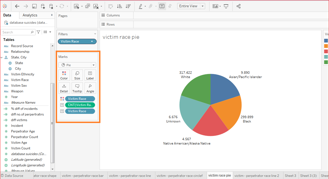Swap rows and columns

pyautogui.click(x=110, y=6)
